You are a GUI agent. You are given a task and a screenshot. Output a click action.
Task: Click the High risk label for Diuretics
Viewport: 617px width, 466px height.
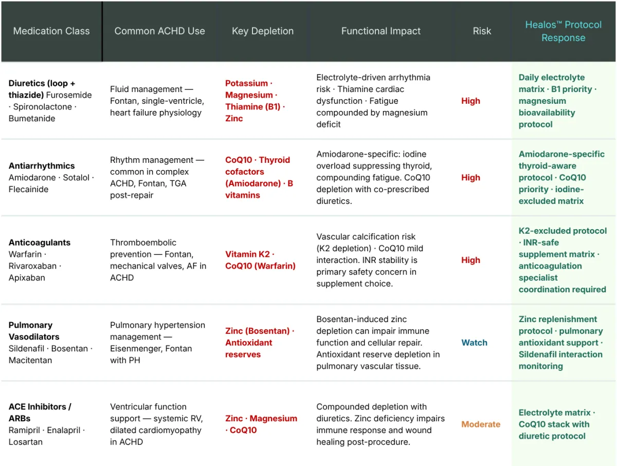pos(470,101)
